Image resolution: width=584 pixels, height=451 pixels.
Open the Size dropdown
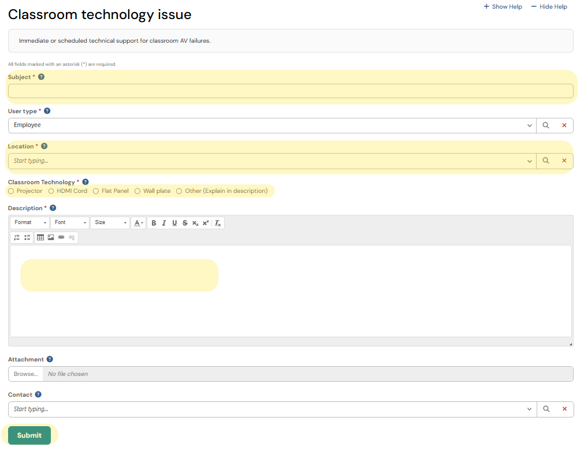click(110, 223)
